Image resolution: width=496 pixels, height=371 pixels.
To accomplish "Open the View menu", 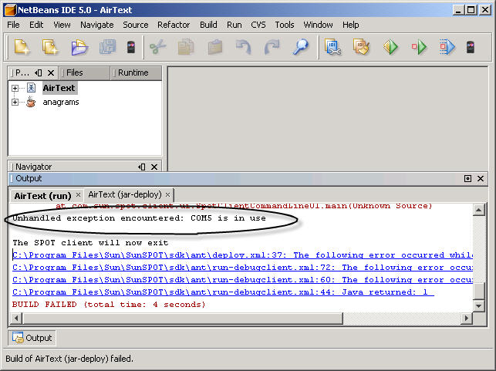I will point(62,25).
